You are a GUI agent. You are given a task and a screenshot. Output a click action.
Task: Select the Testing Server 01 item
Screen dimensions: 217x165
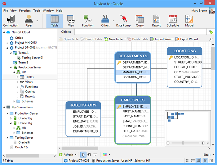click(30, 58)
